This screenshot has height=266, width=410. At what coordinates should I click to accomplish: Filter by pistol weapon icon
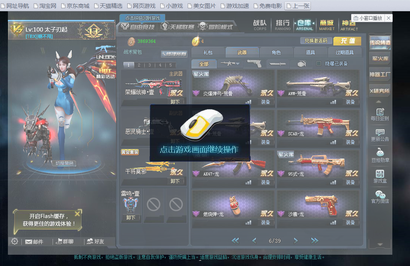click(x=254, y=63)
